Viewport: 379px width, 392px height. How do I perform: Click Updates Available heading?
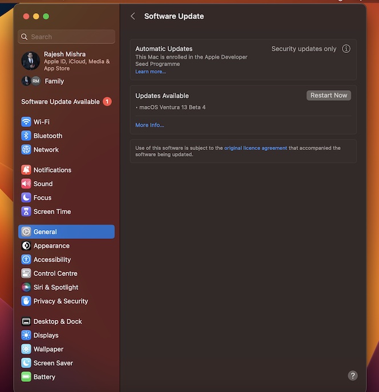tap(162, 96)
